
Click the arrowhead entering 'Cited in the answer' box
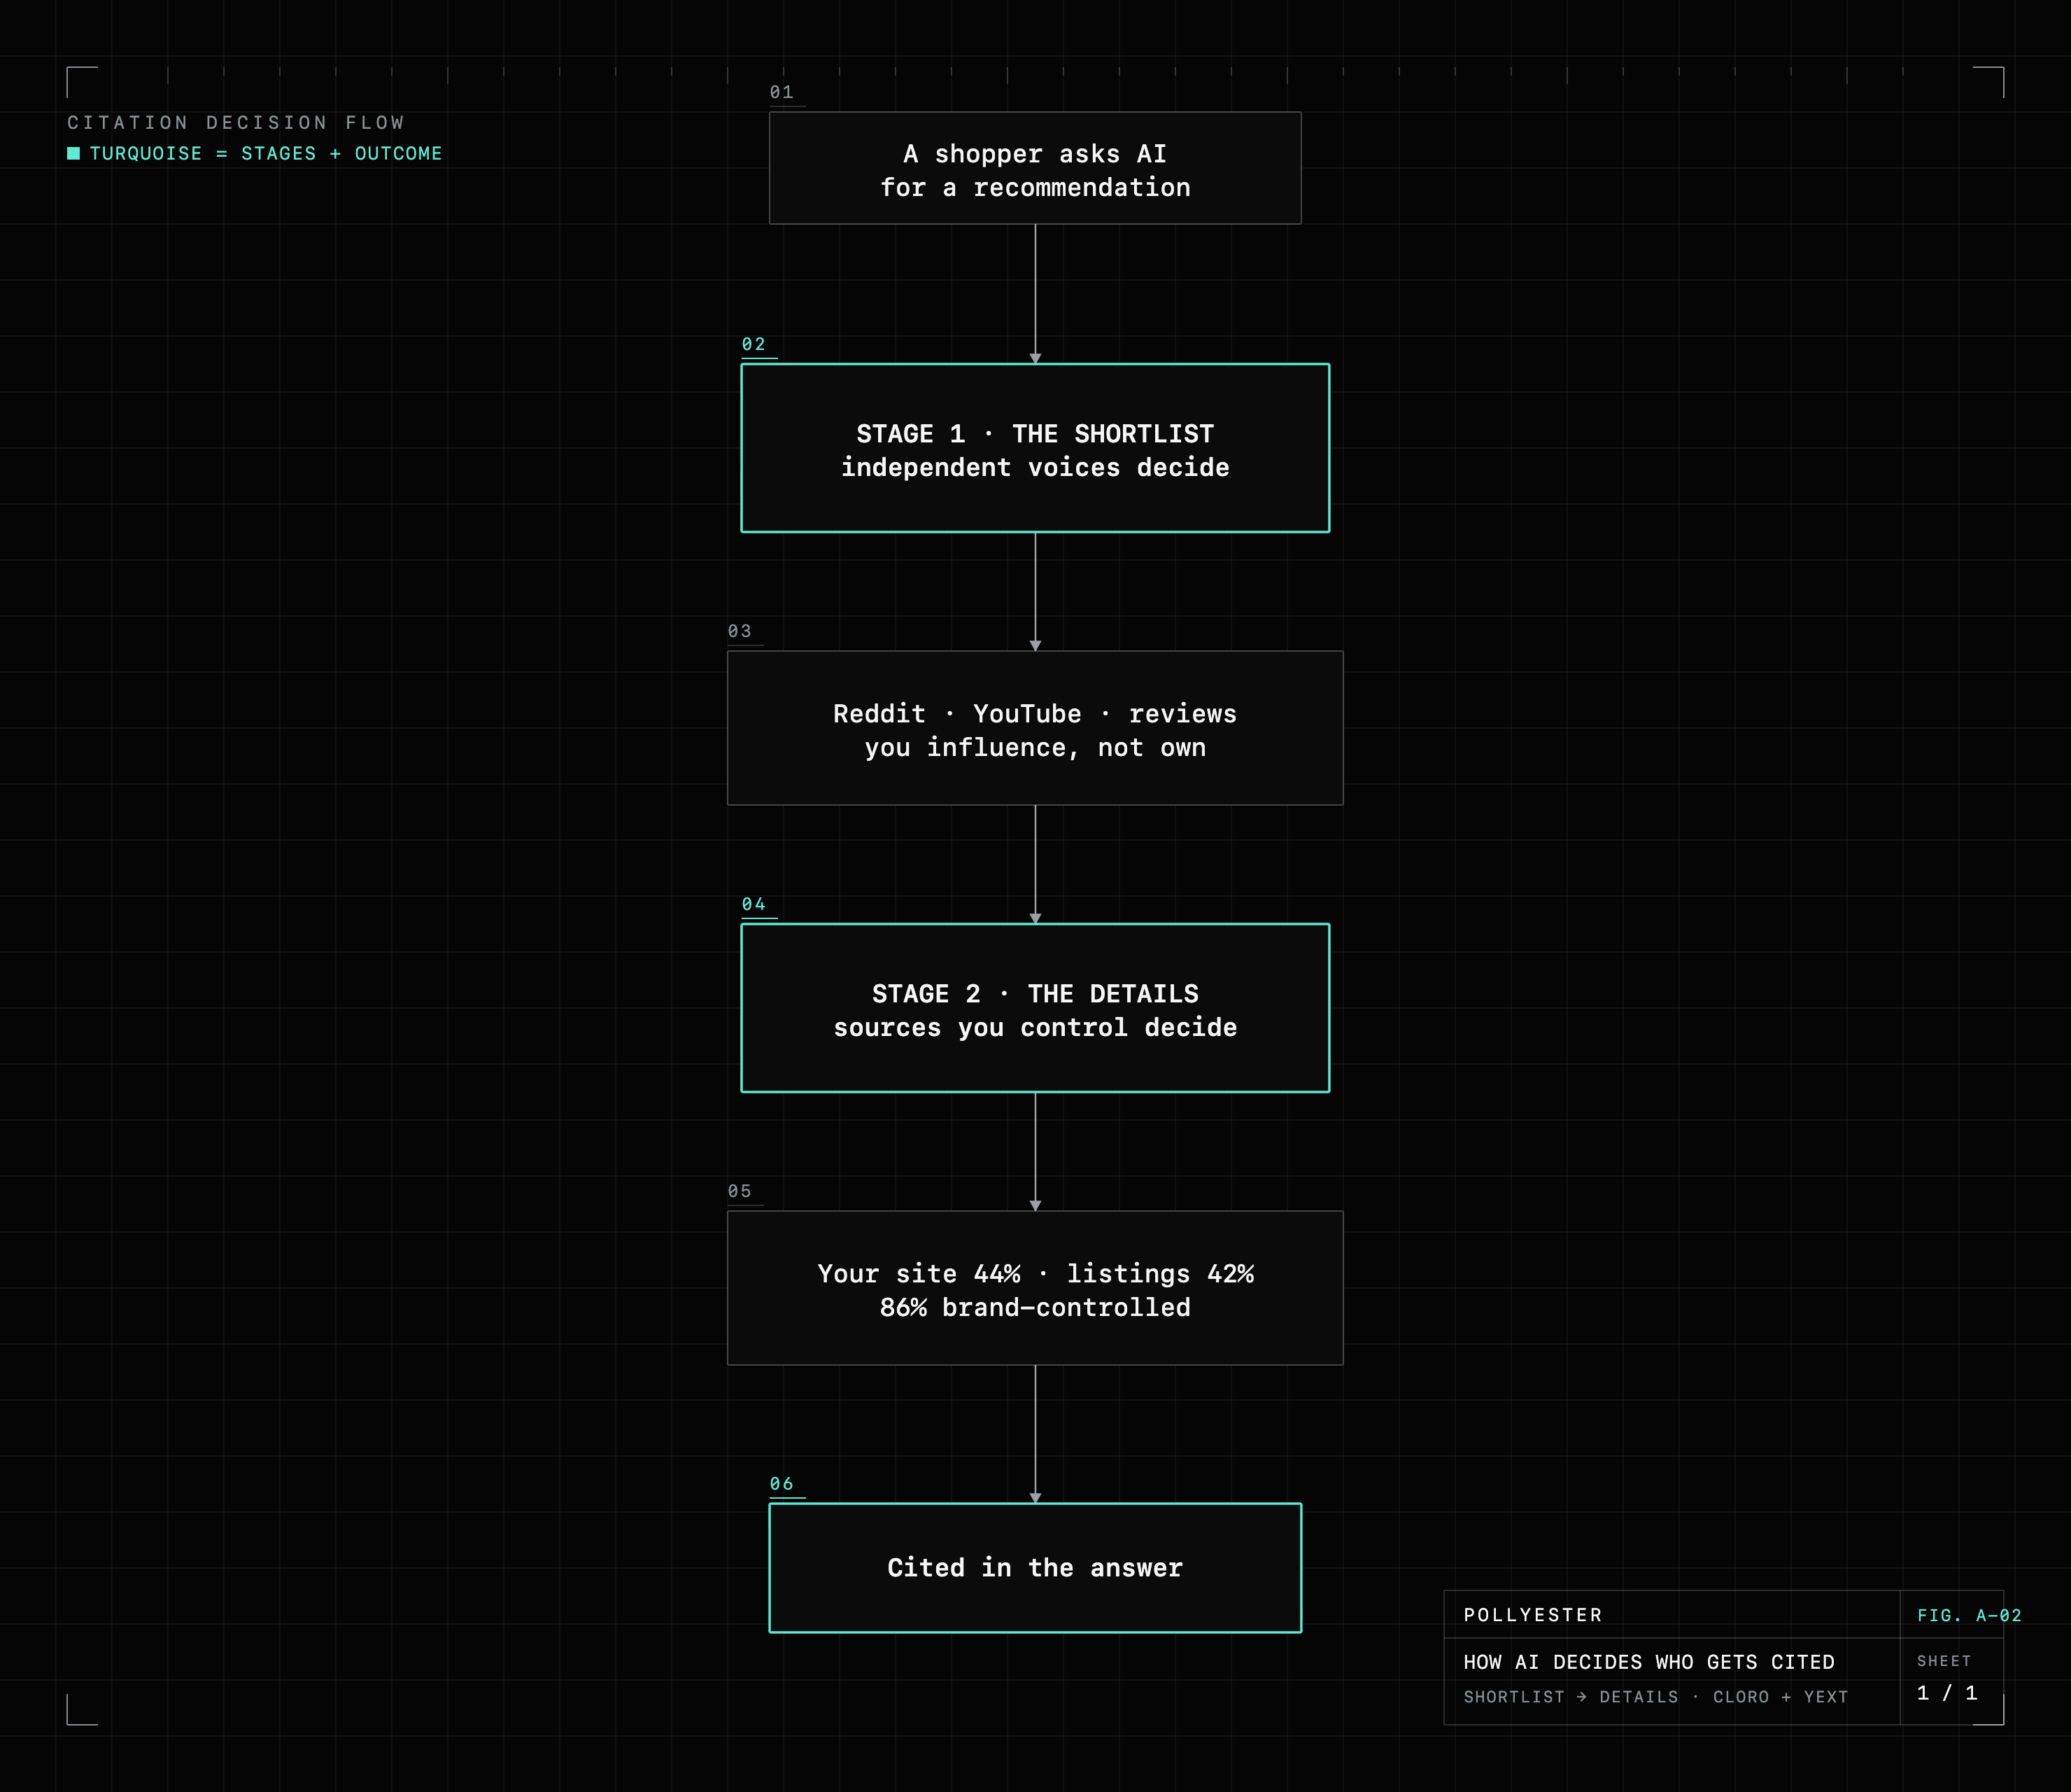(1035, 1498)
